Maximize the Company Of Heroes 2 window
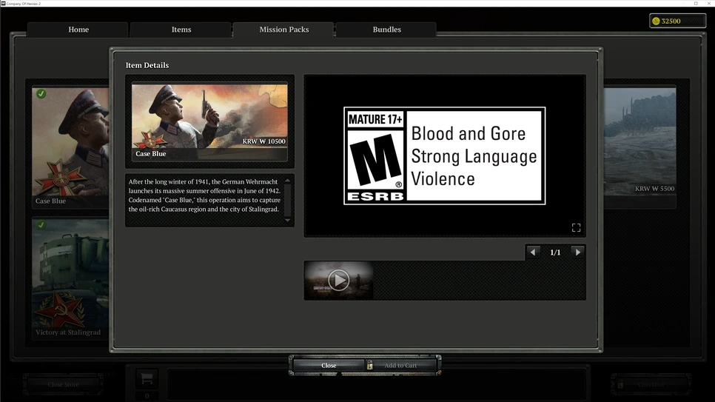The height and width of the screenshot is (402, 715). [696, 3]
